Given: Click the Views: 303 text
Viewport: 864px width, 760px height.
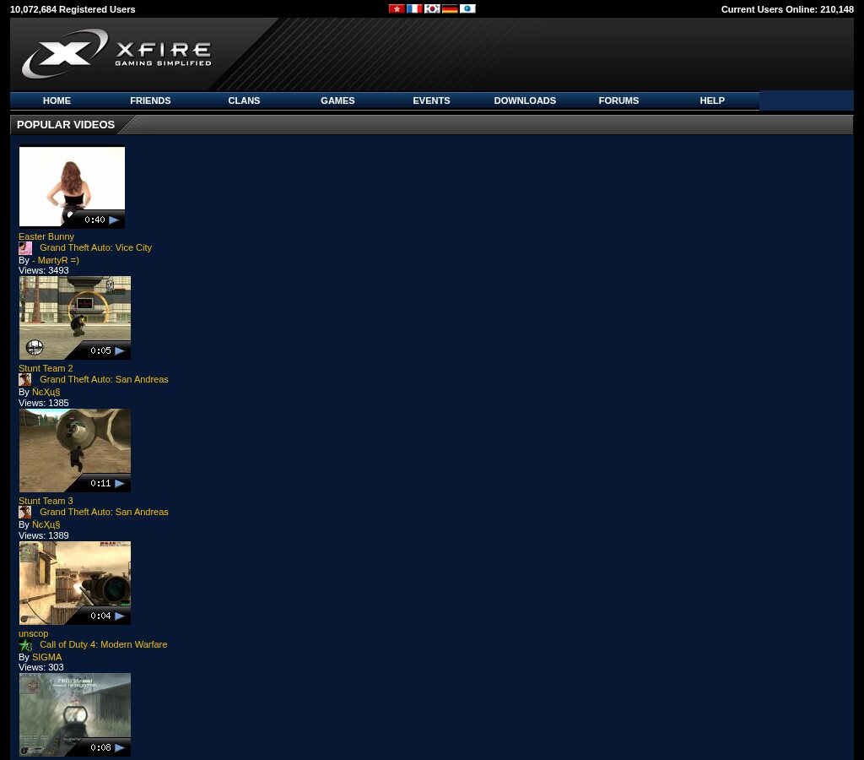Looking at the screenshot, I should pos(41,667).
